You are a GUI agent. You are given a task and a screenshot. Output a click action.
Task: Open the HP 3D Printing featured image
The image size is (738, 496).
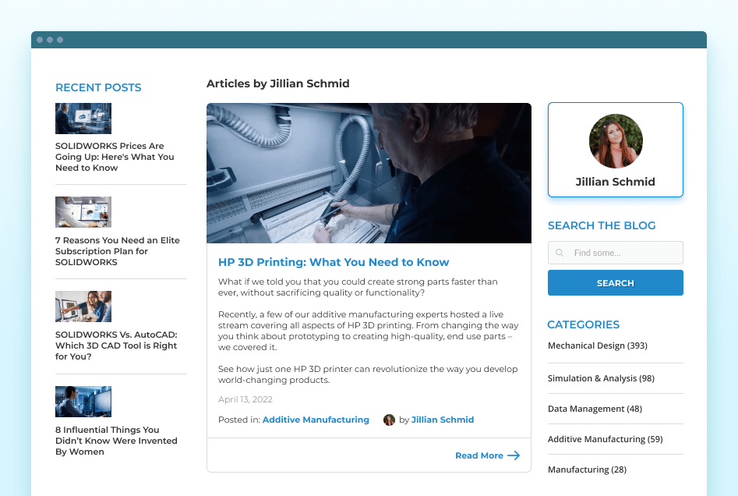pos(369,173)
